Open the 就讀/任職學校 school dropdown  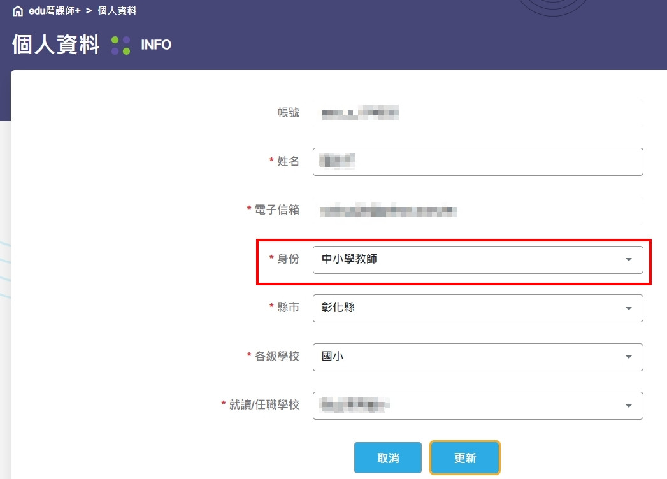(x=468, y=405)
